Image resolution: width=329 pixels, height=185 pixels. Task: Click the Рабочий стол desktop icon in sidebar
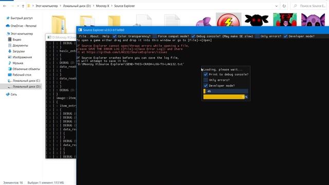pyautogui.click(x=10, y=75)
